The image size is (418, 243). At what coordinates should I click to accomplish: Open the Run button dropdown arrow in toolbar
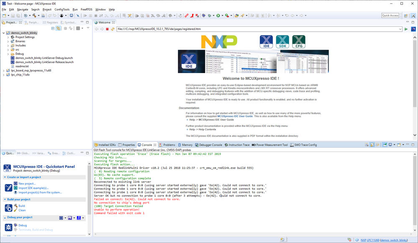222,16
